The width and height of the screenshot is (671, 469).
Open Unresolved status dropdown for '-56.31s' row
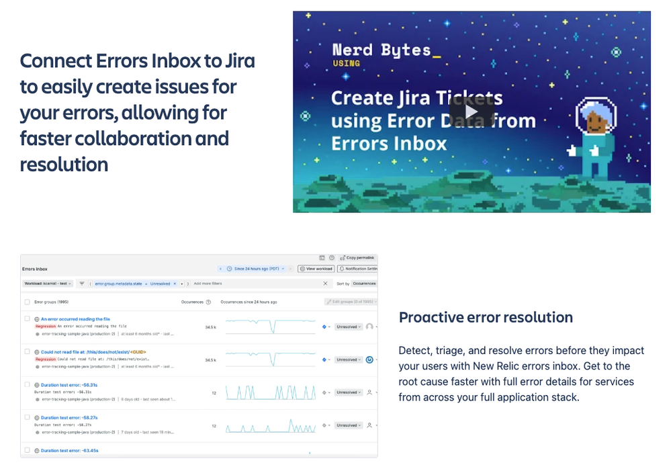349,392
